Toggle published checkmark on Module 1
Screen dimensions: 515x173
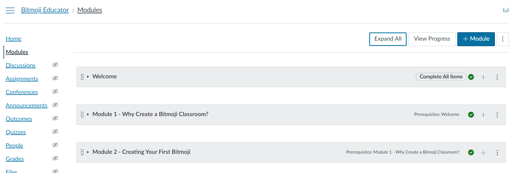tap(471, 115)
